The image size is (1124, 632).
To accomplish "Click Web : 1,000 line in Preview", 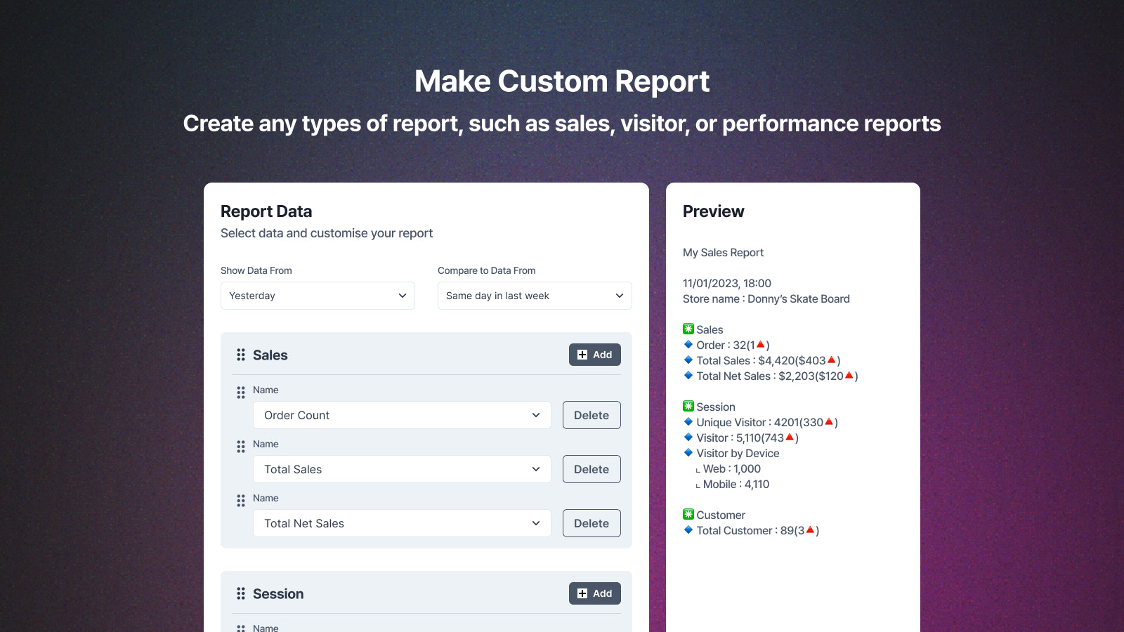I will click(728, 468).
